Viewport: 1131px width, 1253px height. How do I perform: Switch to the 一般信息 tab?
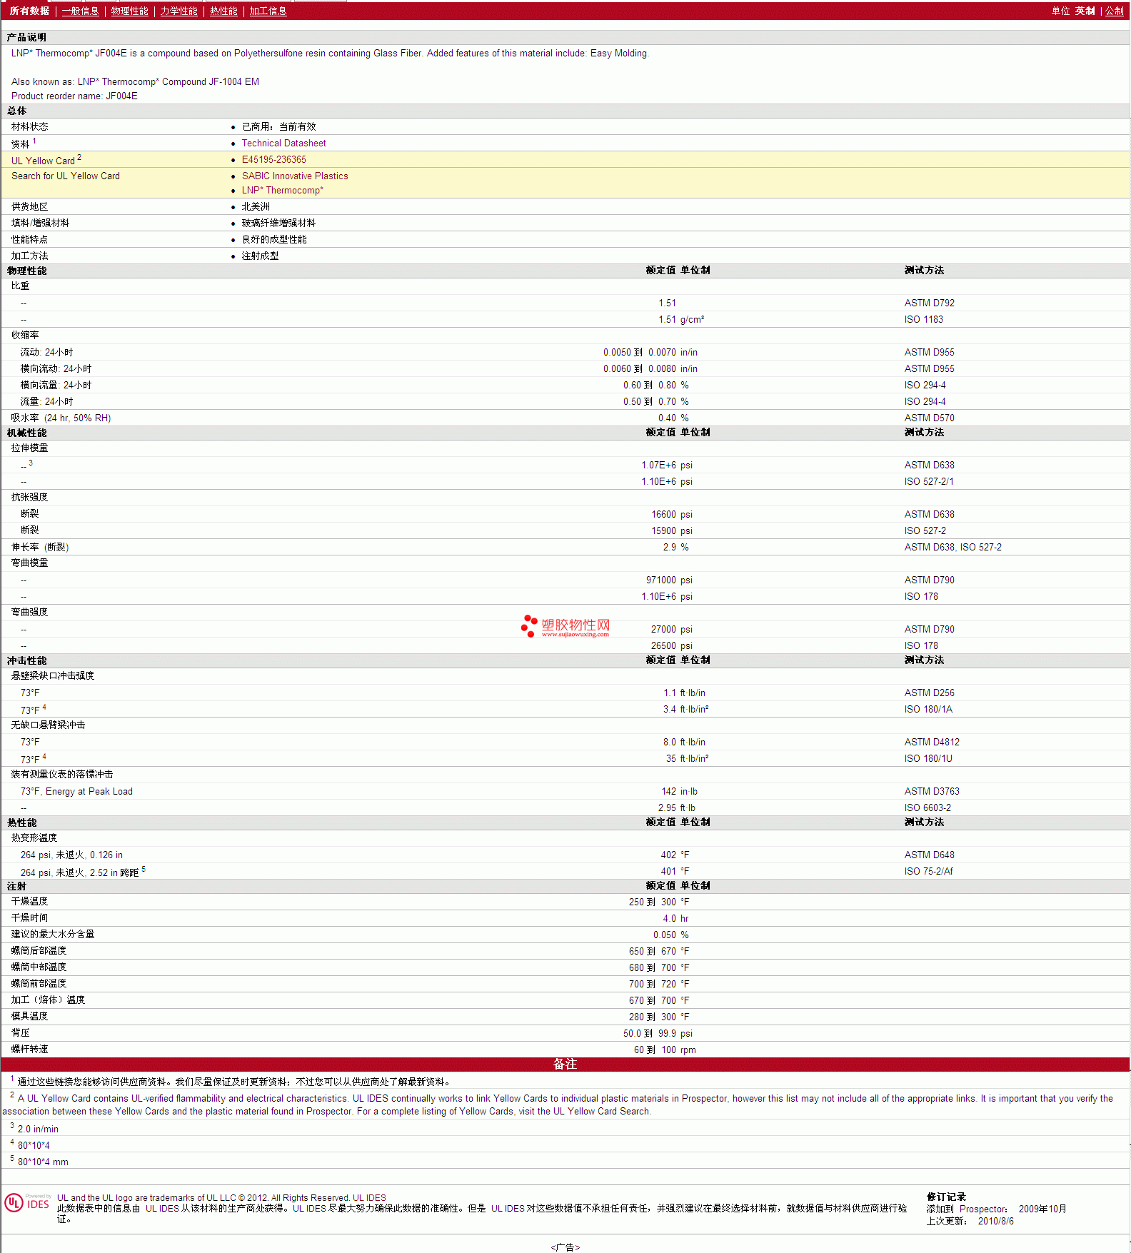pyautogui.click(x=80, y=11)
